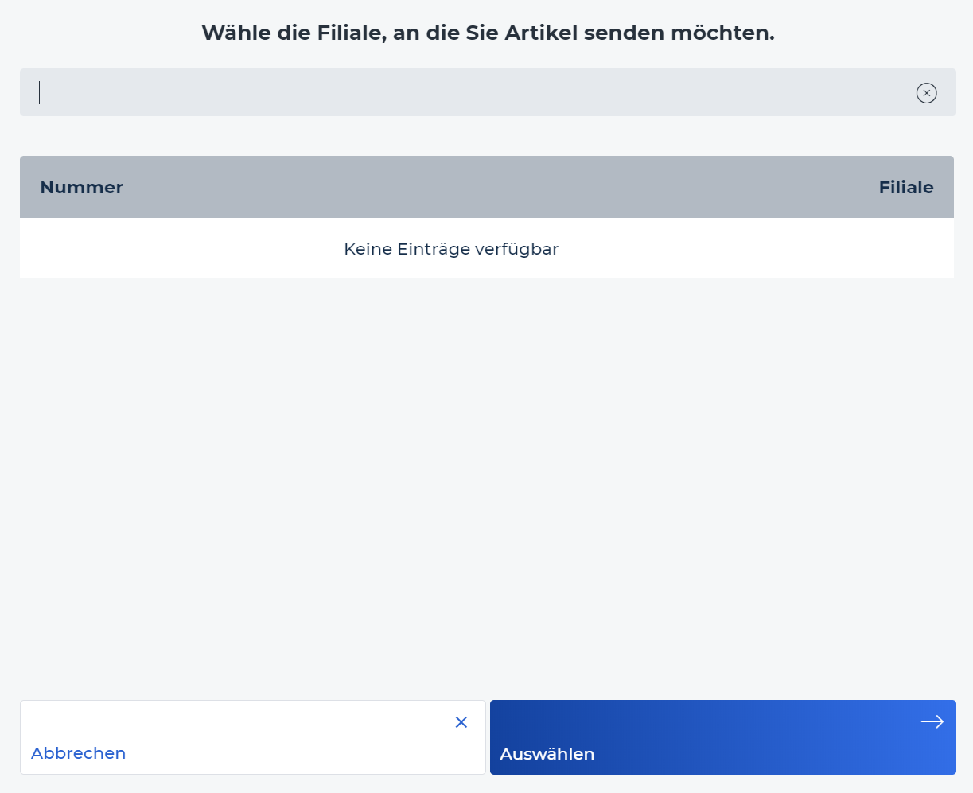
Task: Click the Abbrechen button label
Action: coord(78,753)
